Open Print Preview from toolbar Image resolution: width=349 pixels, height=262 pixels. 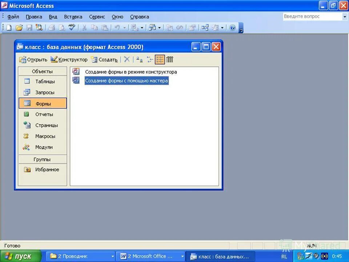[x=62, y=28]
